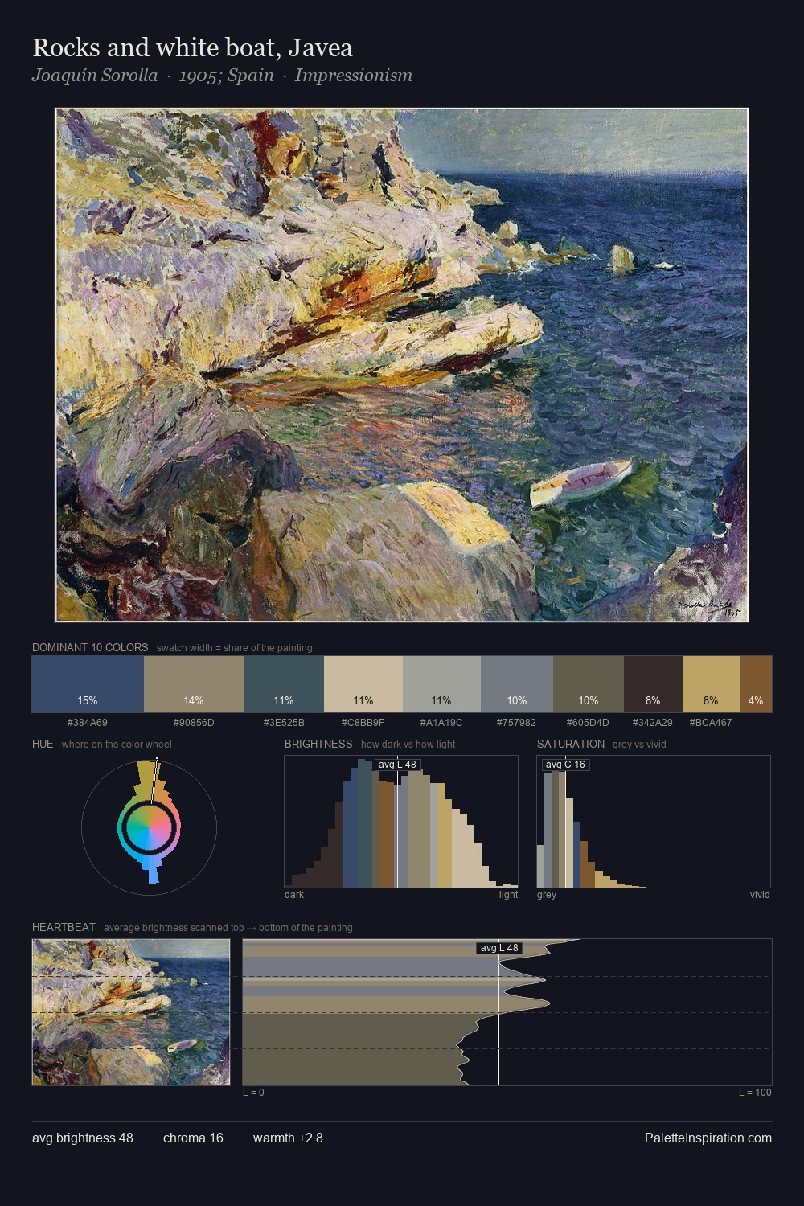Click the #605D4D olive swatch
The image size is (804, 1206).
point(589,684)
